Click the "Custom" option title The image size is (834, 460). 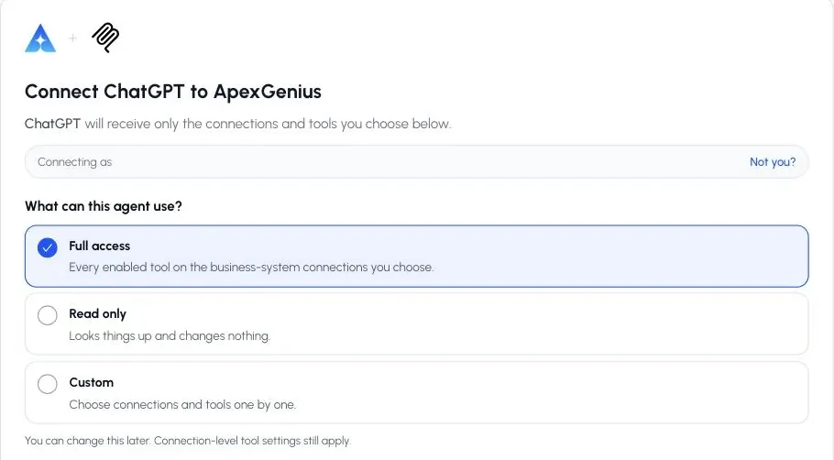coord(91,382)
